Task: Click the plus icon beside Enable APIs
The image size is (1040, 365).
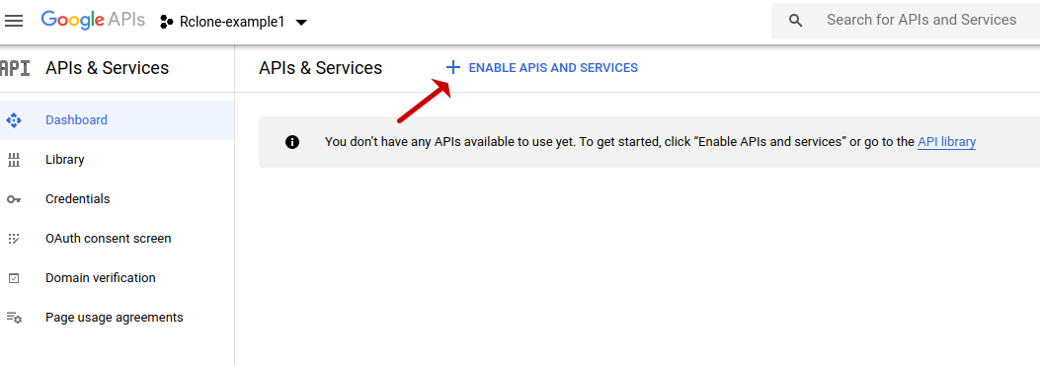Action: point(452,67)
